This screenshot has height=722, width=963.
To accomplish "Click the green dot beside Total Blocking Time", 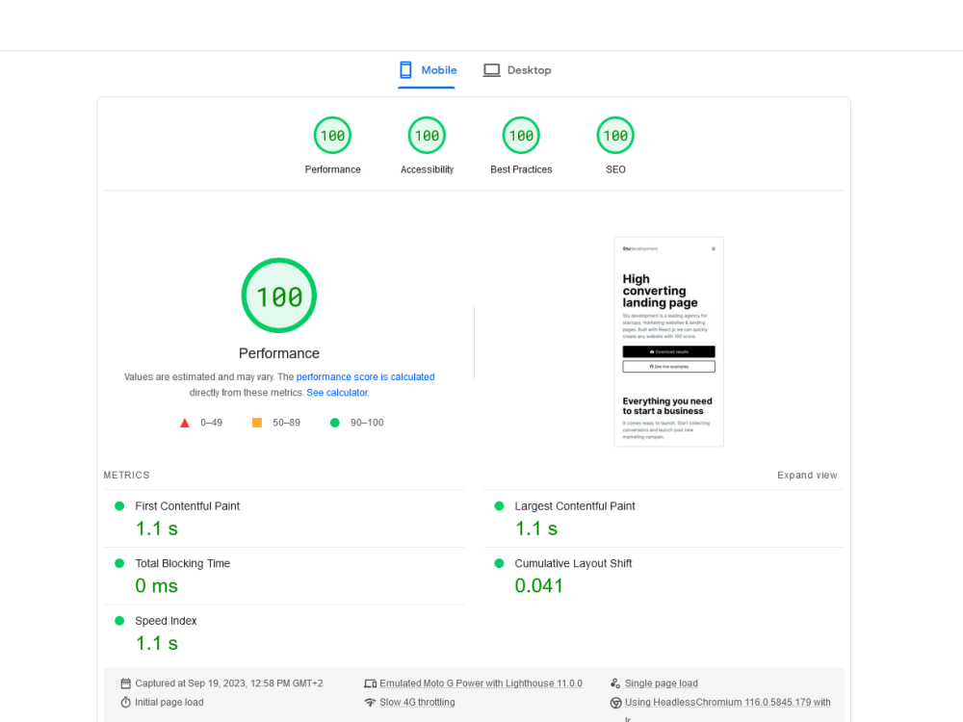I will coord(119,563).
